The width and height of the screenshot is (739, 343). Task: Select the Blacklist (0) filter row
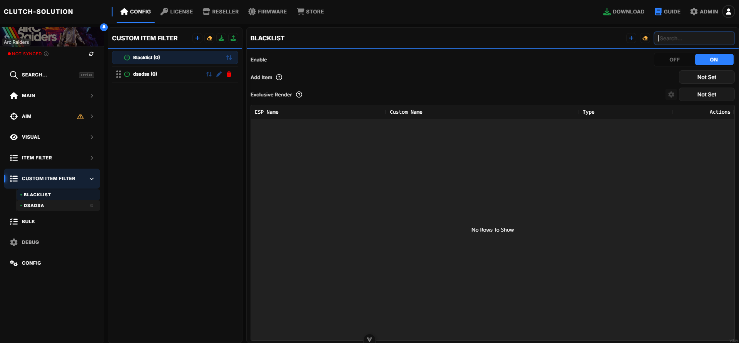[175, 58]
